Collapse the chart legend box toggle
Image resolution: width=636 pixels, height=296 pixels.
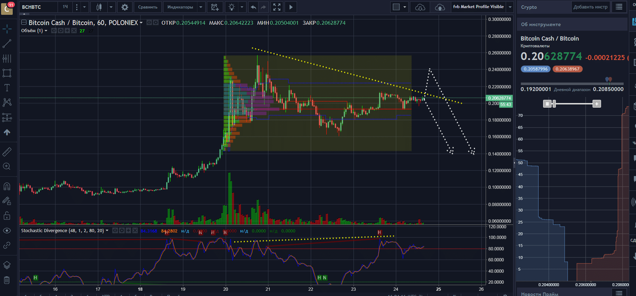23,23
